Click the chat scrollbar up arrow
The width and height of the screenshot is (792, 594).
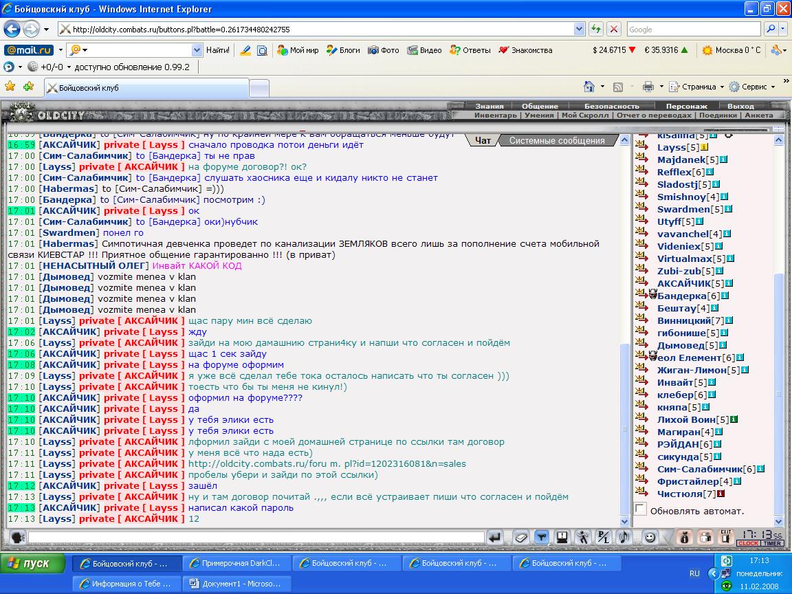click(624, 140)
